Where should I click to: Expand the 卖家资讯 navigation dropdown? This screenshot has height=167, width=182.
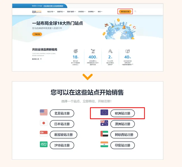[82, 11]
